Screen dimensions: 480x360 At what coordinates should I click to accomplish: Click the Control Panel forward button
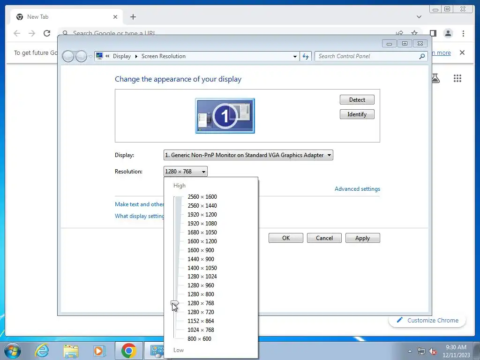(81, 56)
